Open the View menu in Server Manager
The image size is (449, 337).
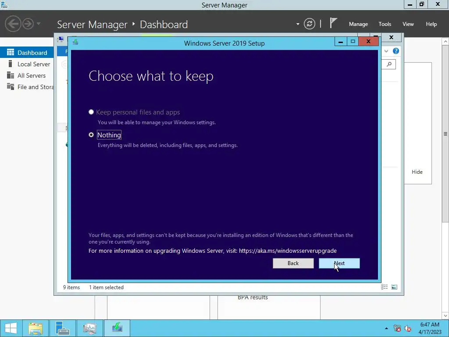click(x=408, y=24)
